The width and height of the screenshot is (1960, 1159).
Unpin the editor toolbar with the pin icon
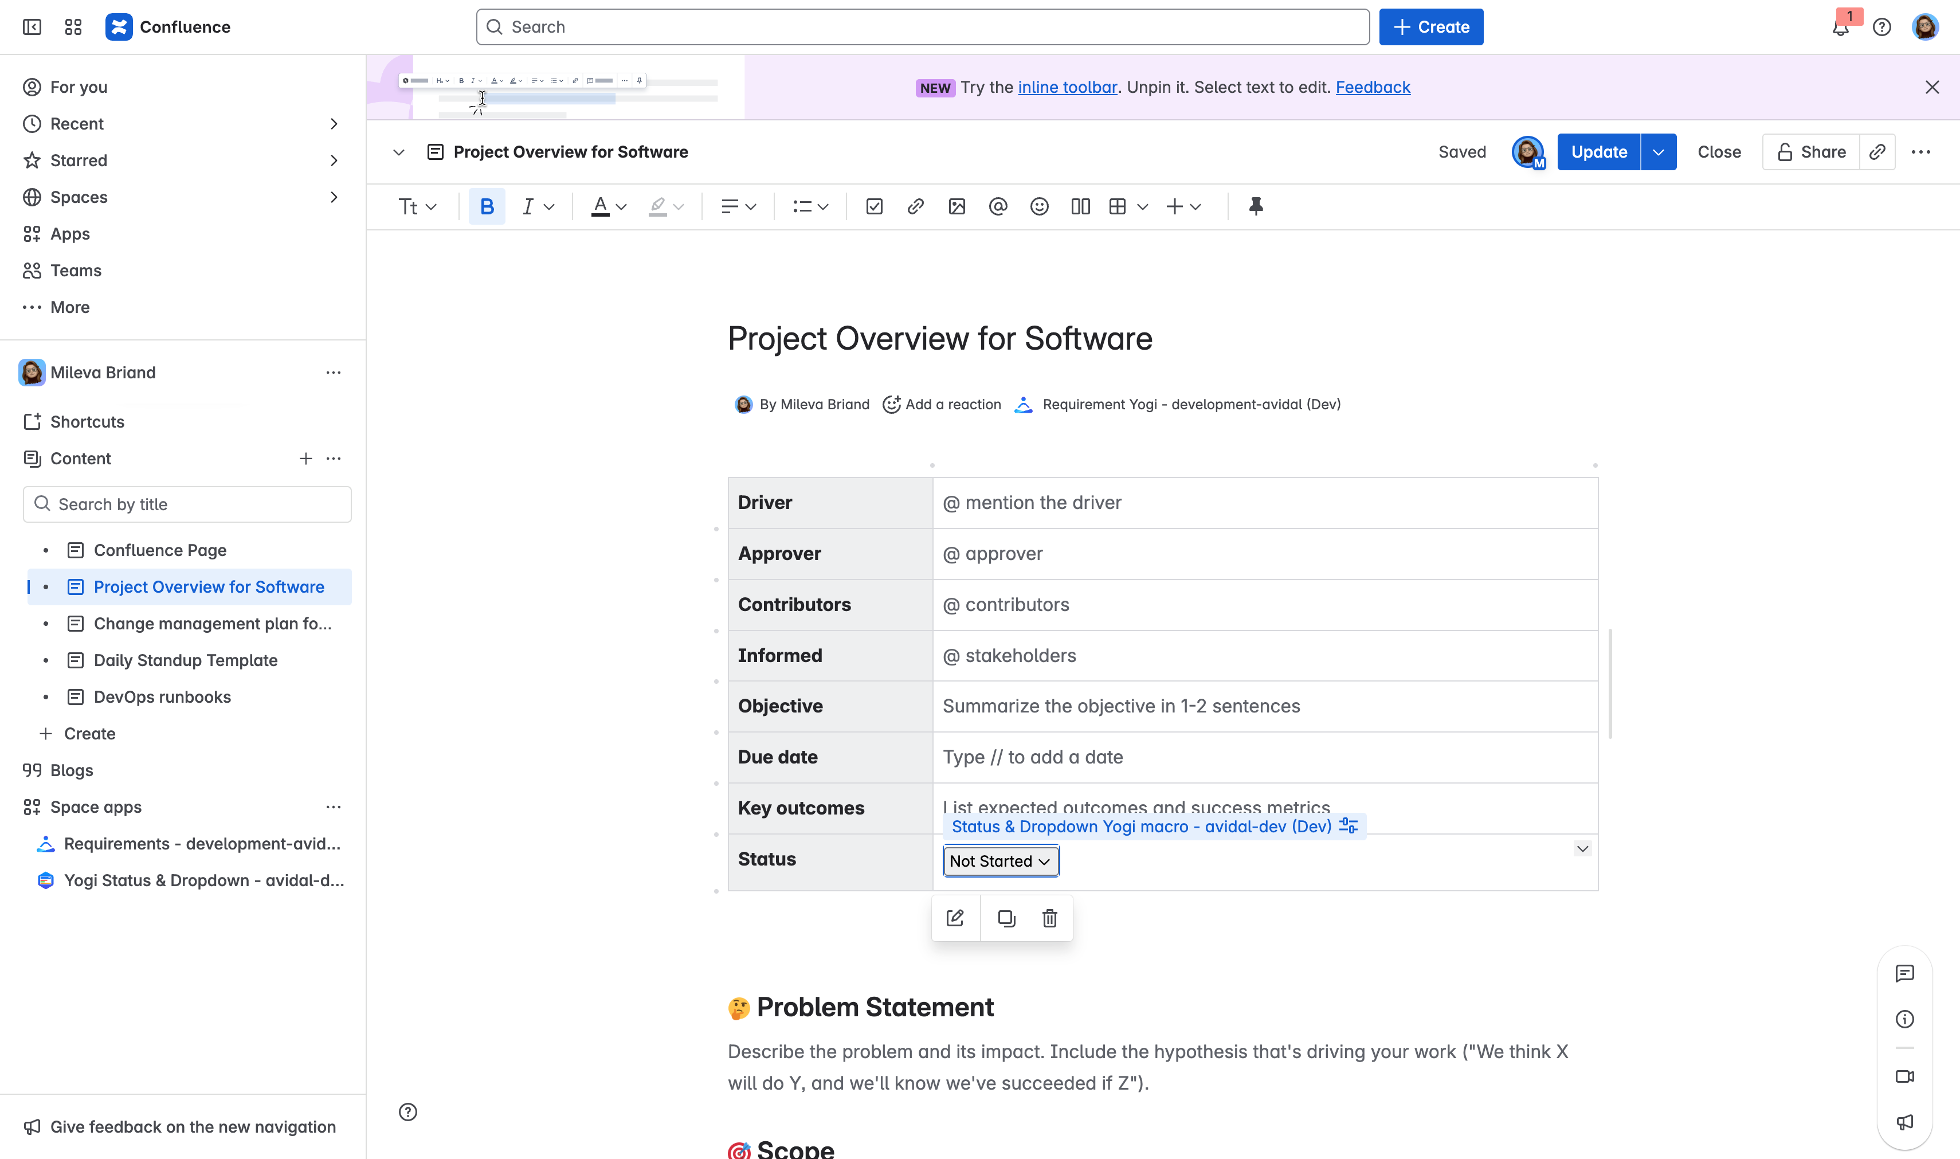click(x=1256, y=206)
